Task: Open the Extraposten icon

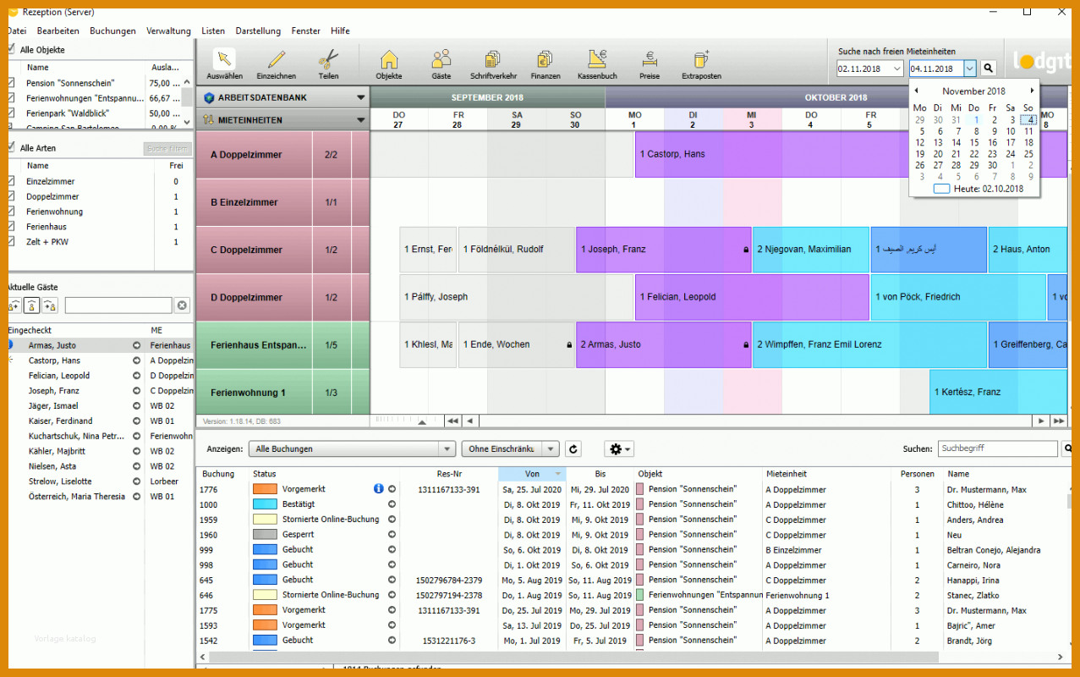Action: point(701,63)
